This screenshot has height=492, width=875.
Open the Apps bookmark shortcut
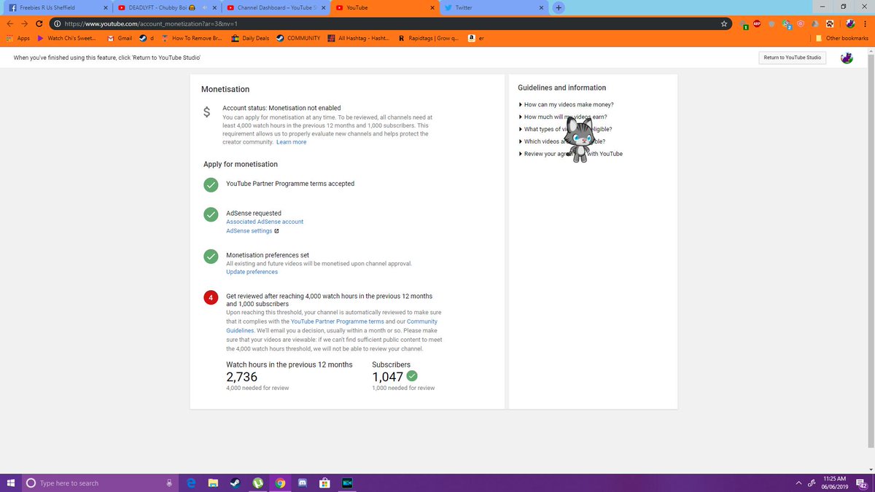click(18, 38)
